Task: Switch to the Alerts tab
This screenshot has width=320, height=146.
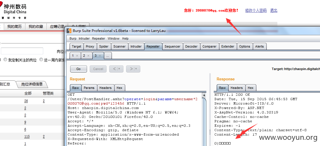Action: 259,46
